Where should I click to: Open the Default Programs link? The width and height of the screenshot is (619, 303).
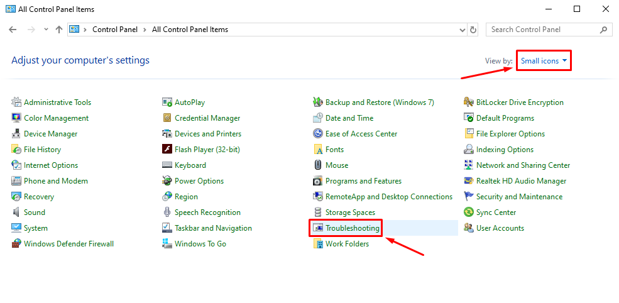(x=505, y=118)
